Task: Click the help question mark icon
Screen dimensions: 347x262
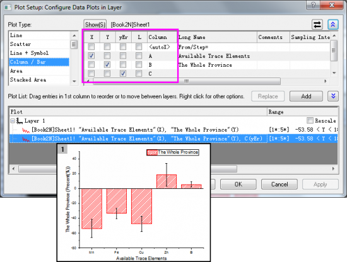Action: pos(313,5)
